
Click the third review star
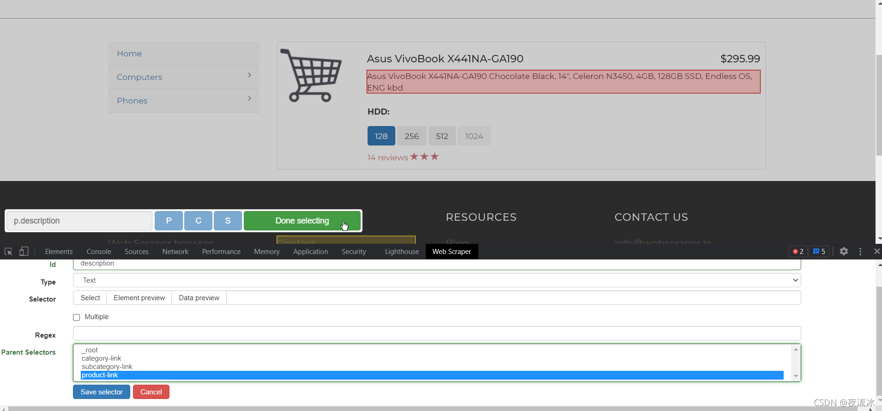tap(435, 157)
